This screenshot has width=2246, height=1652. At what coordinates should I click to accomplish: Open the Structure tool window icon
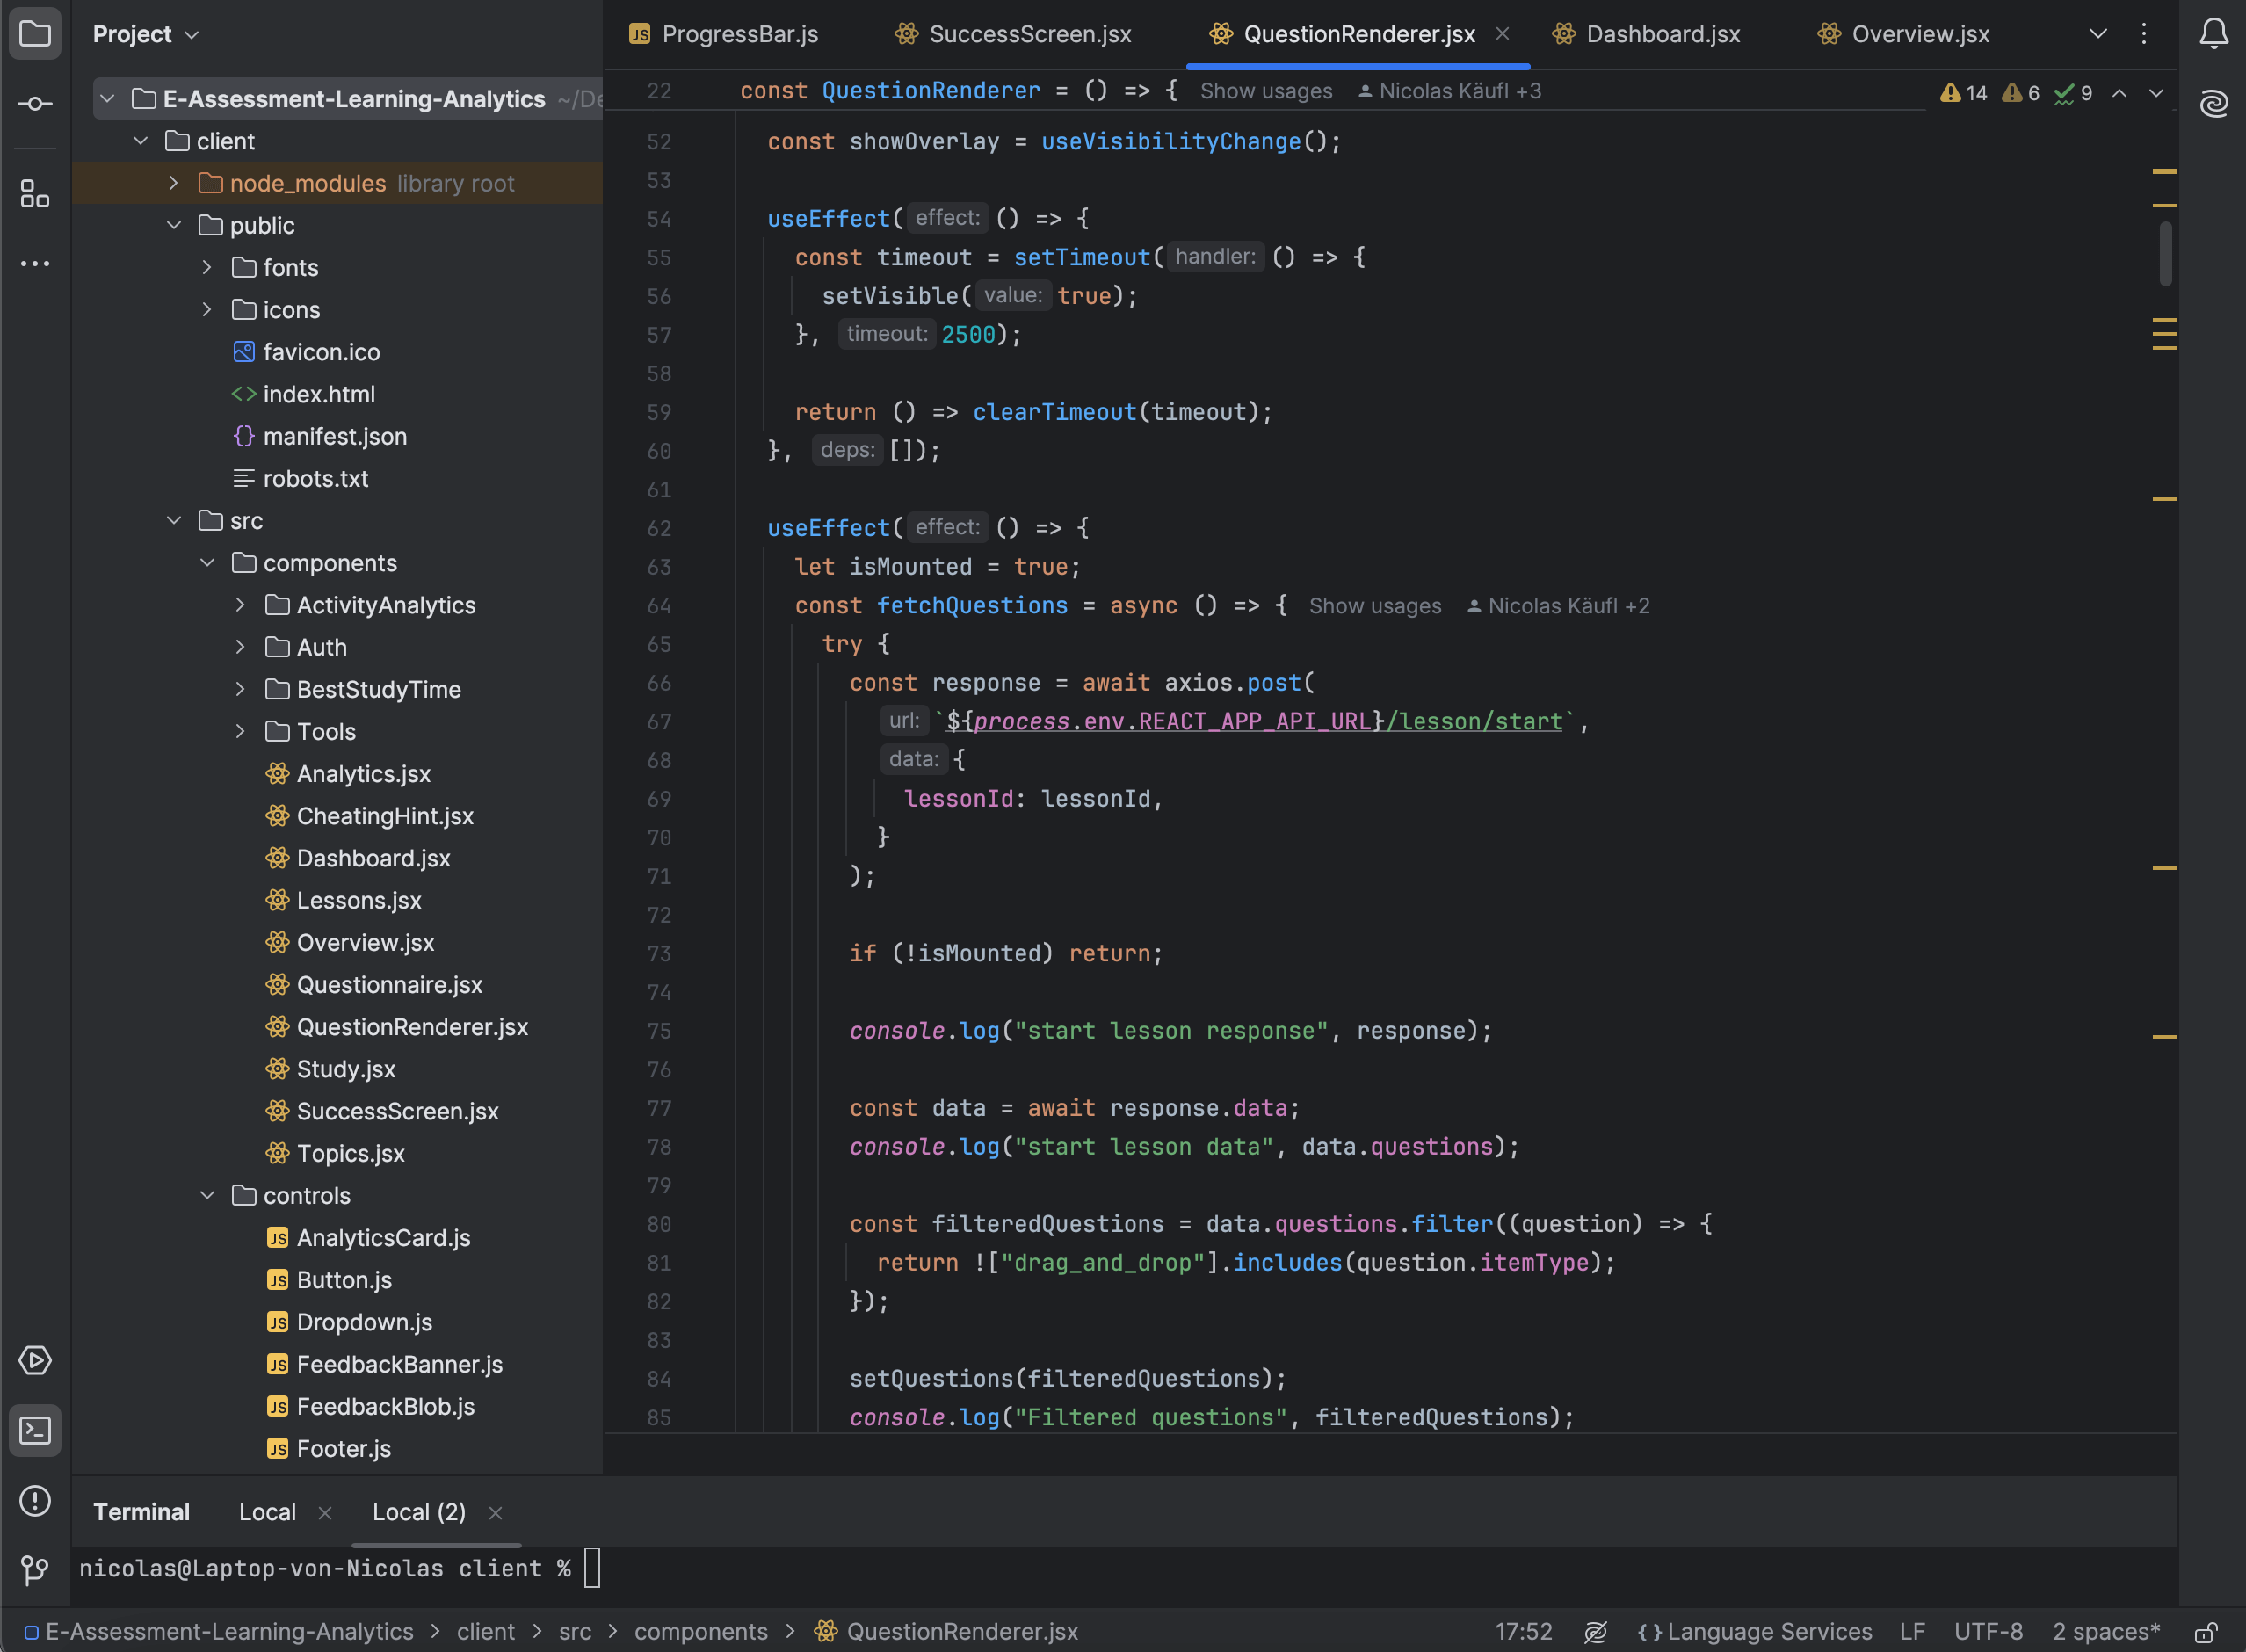(x=35, y=194)
